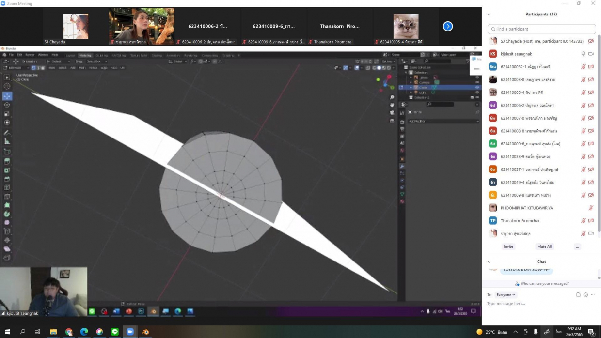Click the Mute All button
This screenshot has width=601, height=338.
(x=544, y=246)
